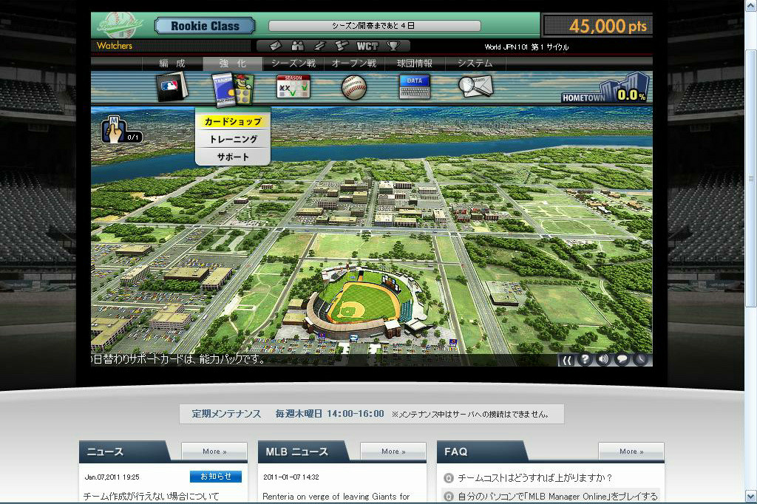
Task: Open the MLB team book icon
Action: [172, 87]
